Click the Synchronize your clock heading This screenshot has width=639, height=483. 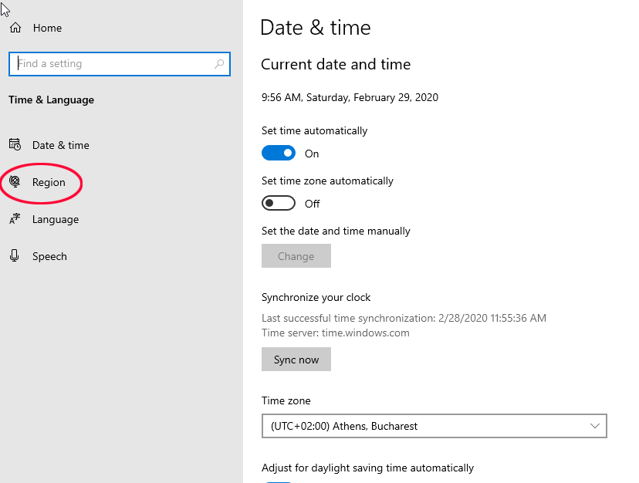click(x=316, y=298)
